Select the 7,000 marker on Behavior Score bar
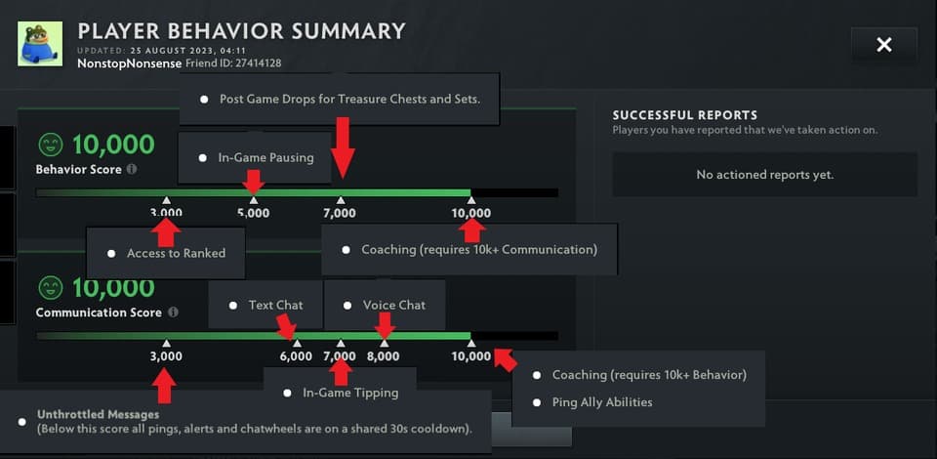Viewport: 937px width, 459px height. (x=340, y=212)
